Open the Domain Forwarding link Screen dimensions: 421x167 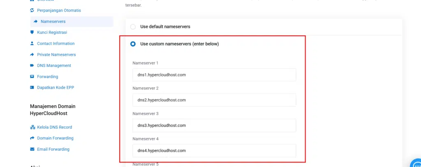tap(56, 138)
